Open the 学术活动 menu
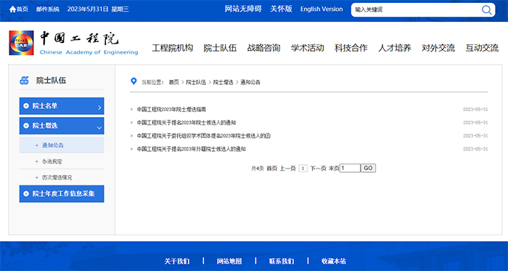The image size is (508, 271). click(x=308, y=48)
